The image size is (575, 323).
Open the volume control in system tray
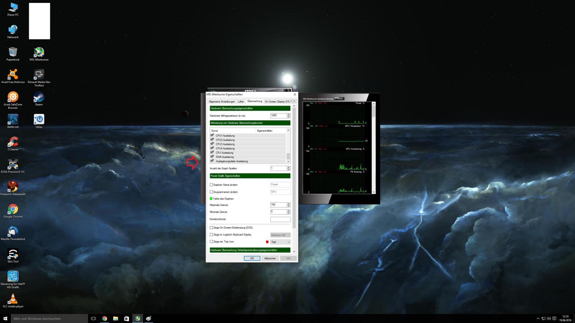pos(549,318)
